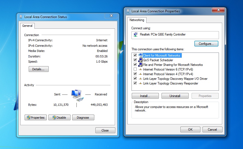This screenshot has width=243, height=149.
Task: Select the General tab in Status window
Action: (x=27, y=26)
